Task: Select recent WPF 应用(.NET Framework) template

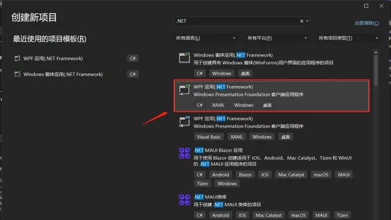Action: coord(76,59)
